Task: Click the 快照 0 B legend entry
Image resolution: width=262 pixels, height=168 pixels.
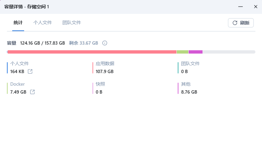Action: click(100, 88)
